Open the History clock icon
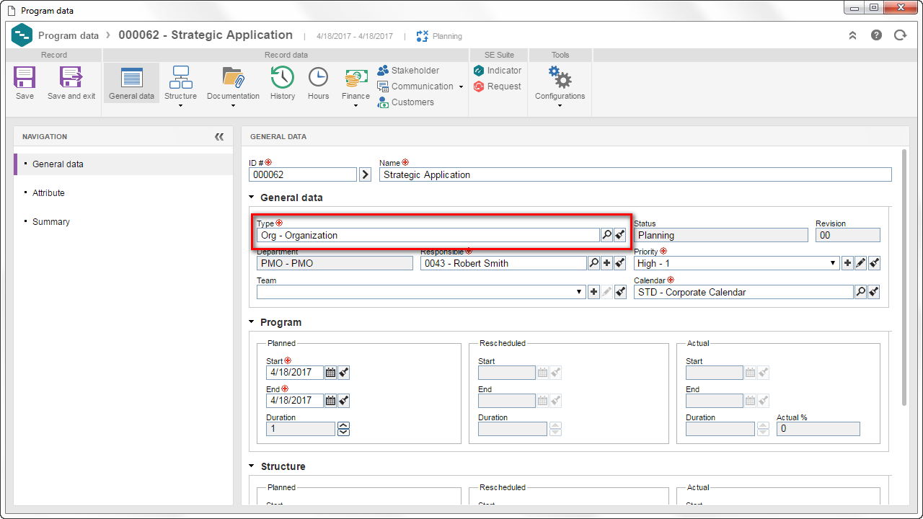The height and width of the screenshot is (519, 923). 282,78
